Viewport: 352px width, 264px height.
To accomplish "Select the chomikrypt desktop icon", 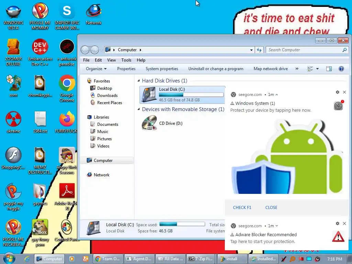I will 40,86.
